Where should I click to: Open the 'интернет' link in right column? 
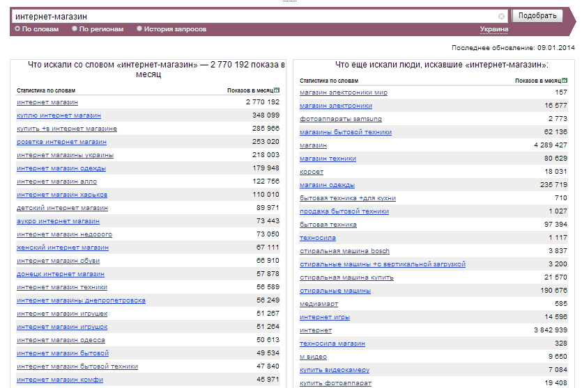point(316,330)
